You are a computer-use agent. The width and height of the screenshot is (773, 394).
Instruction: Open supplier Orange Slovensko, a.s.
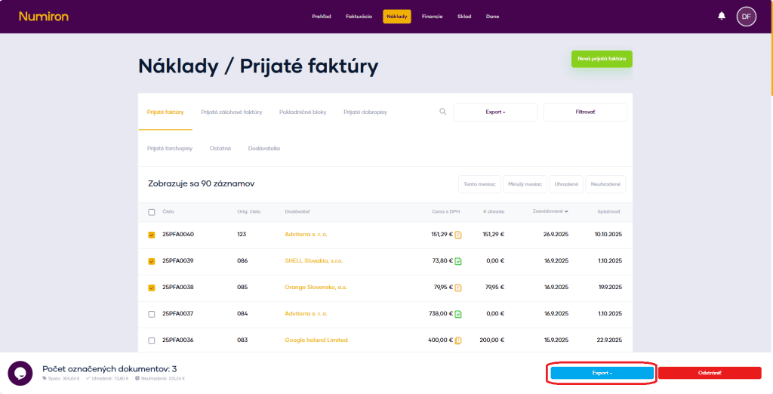316,288
